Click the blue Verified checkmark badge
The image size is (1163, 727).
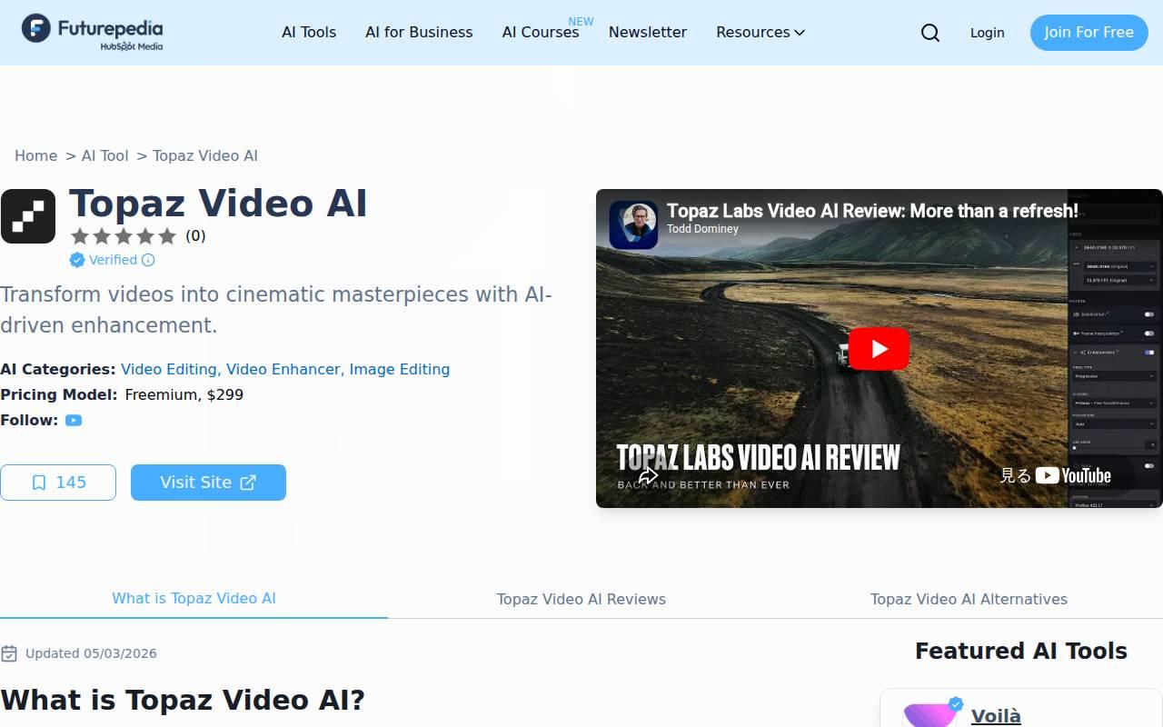(77, 260)
